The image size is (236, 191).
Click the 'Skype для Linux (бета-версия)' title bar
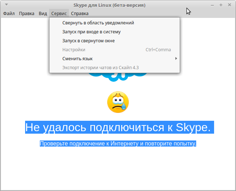109,5
